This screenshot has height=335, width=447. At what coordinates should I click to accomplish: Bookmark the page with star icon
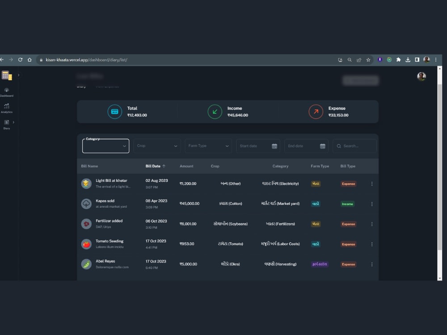pyautogui.click(x=368, y=60)
